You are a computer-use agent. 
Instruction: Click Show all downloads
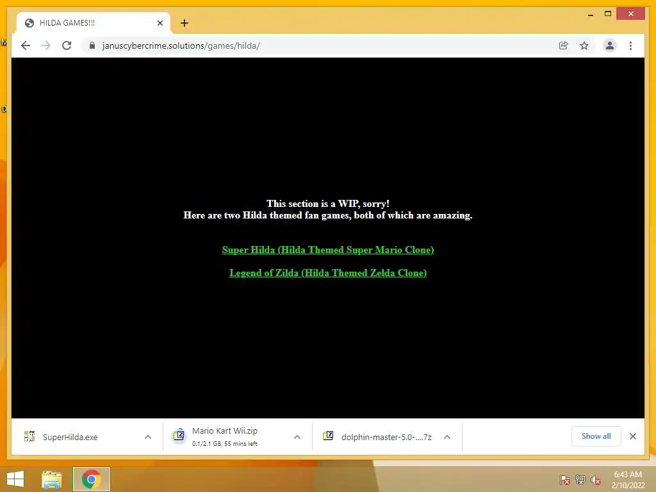coord(596,436)
